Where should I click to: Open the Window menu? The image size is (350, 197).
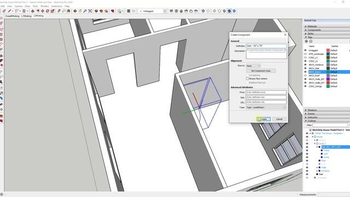pyautogui.click(x=45, y=6)
